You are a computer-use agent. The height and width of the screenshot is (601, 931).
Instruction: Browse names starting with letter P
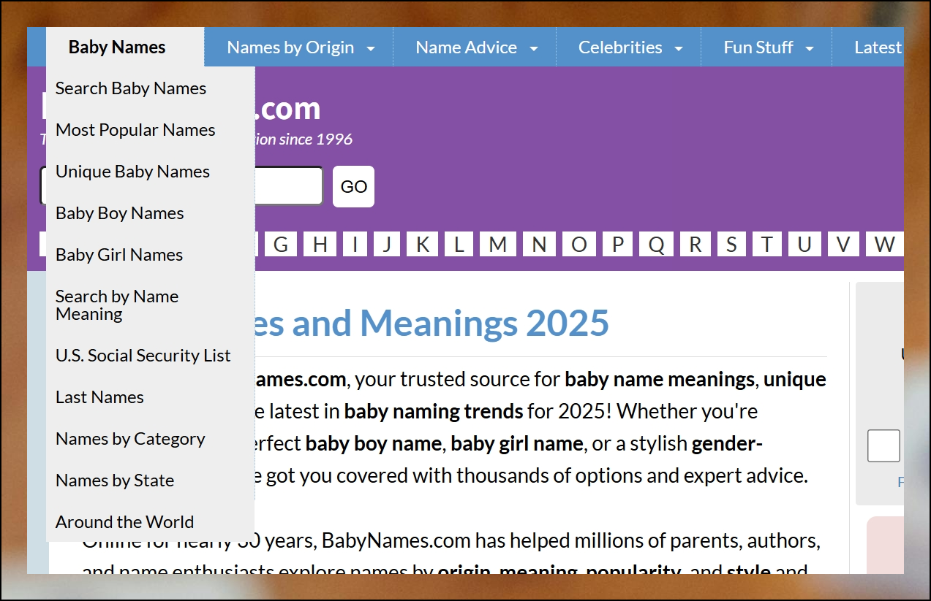[618, 244]
